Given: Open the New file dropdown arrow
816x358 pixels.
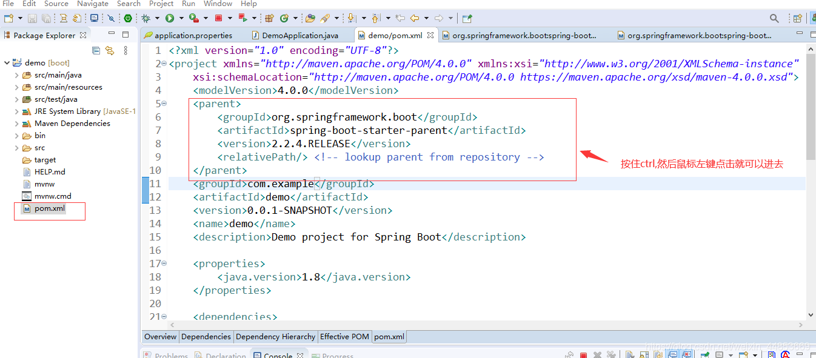Looking at the screenshot, I should click(20, 18).
